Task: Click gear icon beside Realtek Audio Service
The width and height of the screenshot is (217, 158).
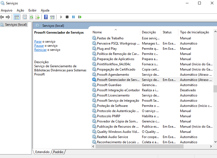Action: 94,137
